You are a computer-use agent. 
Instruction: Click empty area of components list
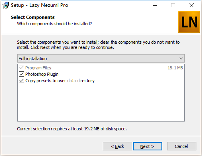coord(101,103)
